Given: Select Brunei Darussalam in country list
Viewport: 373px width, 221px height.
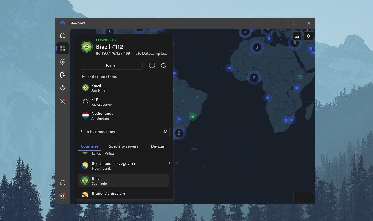Looking at the screenshot, I should [x=123, y=194].
